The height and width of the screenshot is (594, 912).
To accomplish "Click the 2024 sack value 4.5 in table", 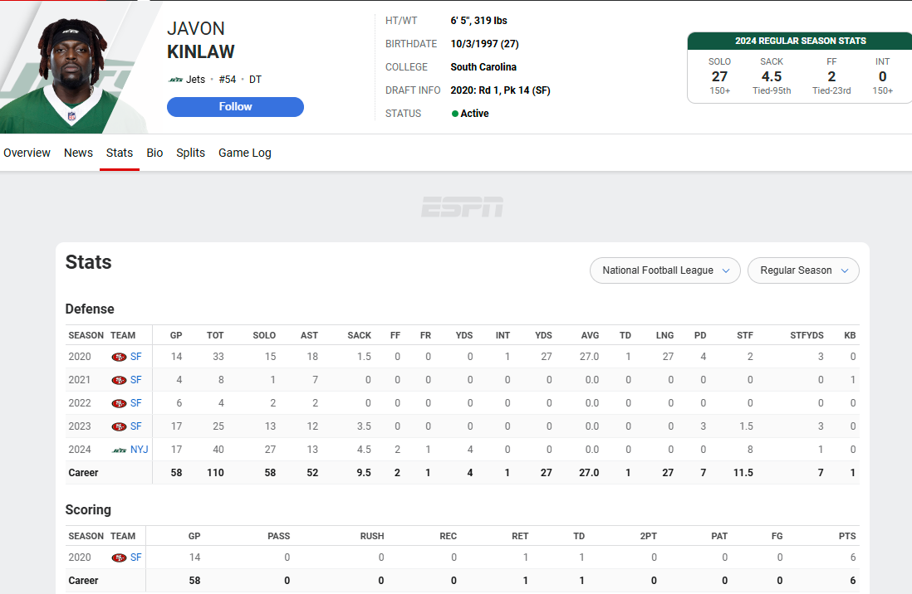I will (x=364, y=450).
